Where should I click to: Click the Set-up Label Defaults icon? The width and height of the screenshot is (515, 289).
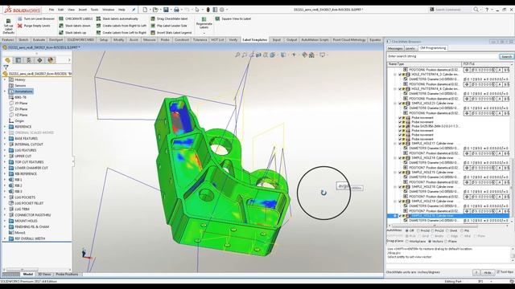pyautogui.click(x=8, y=22)
